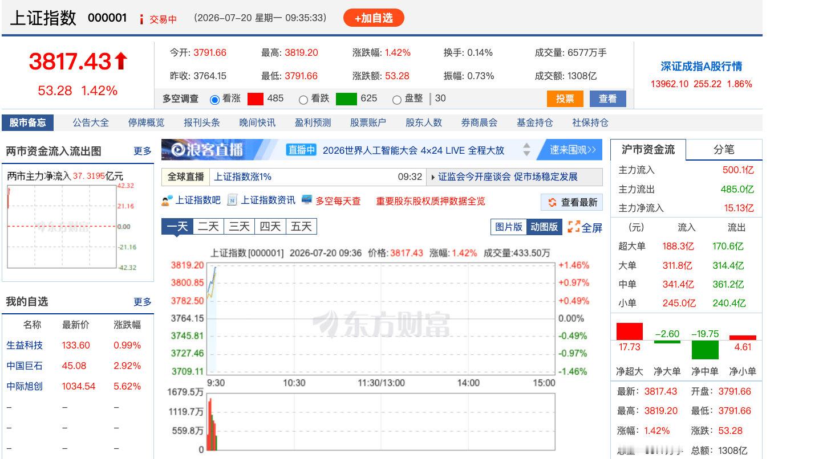Click the 多空调查 label
This screenshot has width=835, height=459.
click(181, 99)
